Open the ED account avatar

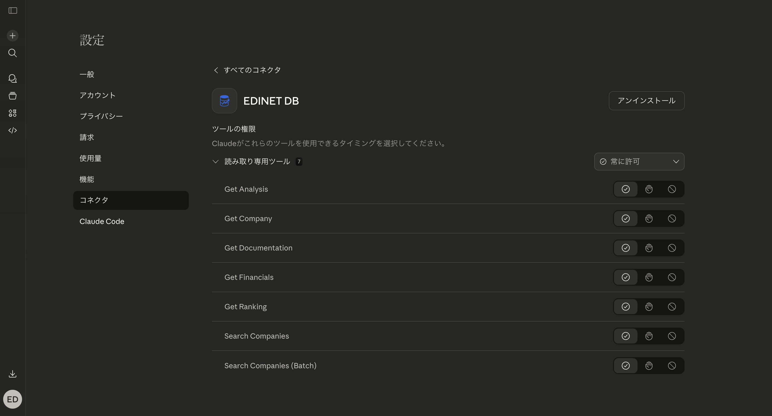pyautogui.click(x=12, y=399)
